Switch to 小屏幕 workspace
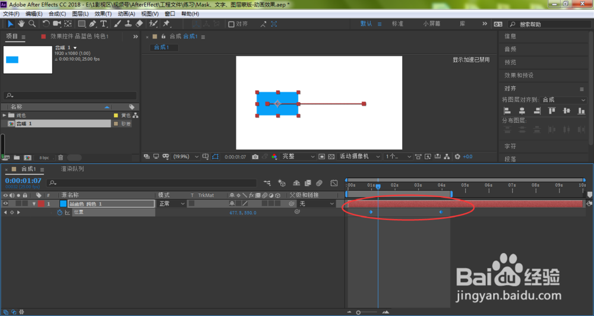Screen dimensions: 594x316 coord(432,24)
